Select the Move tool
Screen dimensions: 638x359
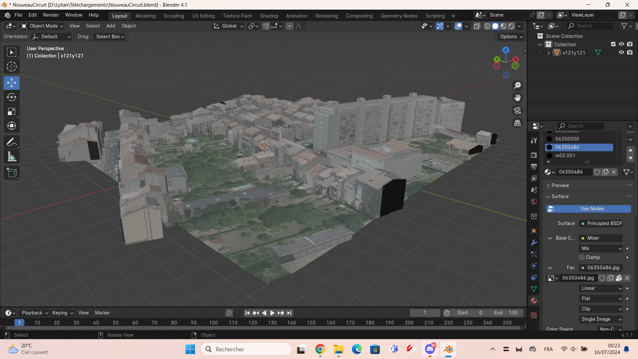[x=12, y=83]
